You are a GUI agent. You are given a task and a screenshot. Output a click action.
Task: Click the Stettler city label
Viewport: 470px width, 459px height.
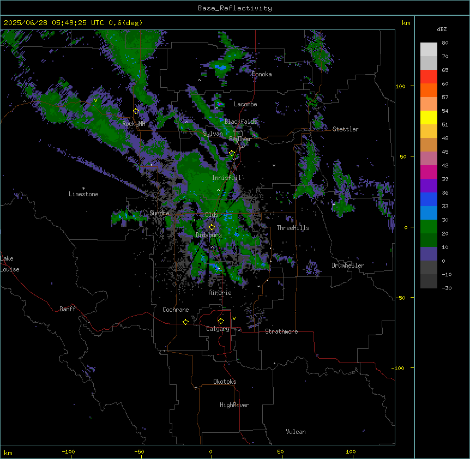pos(346,129)
